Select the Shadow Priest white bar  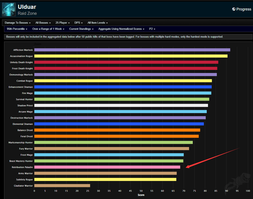(x=121, y=105)
